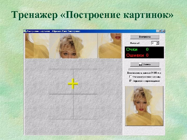The image size is (187, 140).
Task: Click the red Ошибки counter
Action: click(137, 55)
